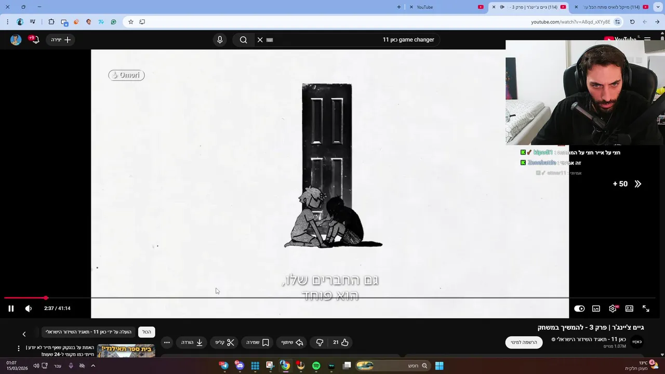Open site permissions icon in address bar
Screen dimensions: 665x374
point(617,22)
